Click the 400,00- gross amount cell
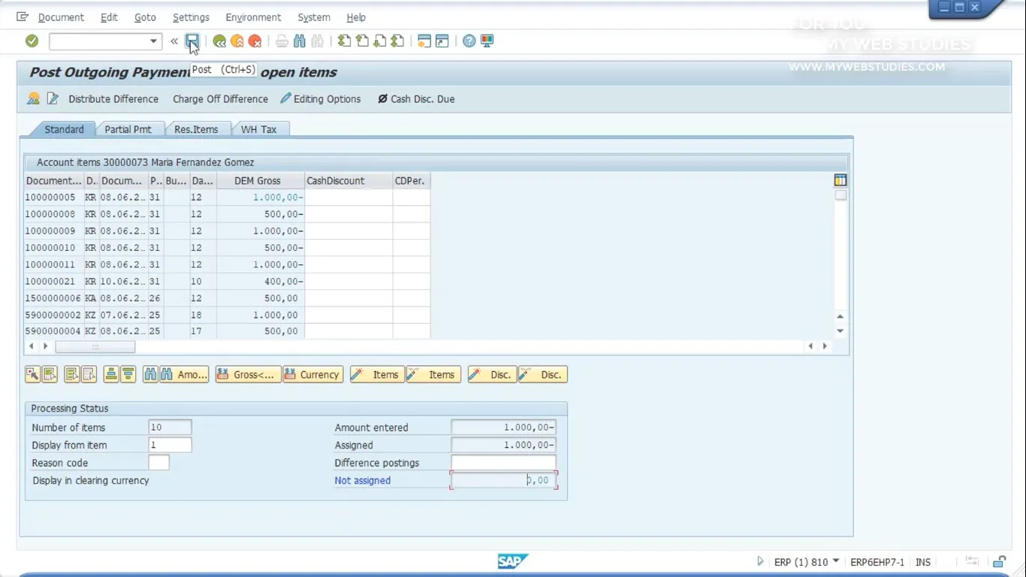 click(x=261, y=281)
